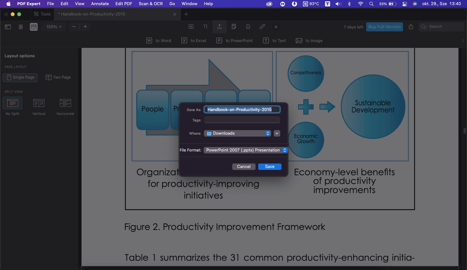Toggle the sidebar panel icon
Image resolution: width=467 pixels, height=270 pixels.
tap(8, 27)
